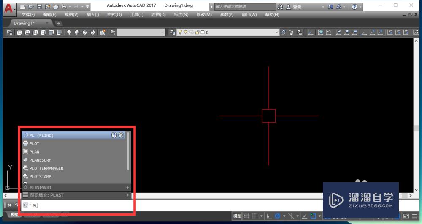The height and width of the screenshot is (224, 422).
Task: Open the Autodesk Exchange Apps icon
Action: click(x=330, y=7)
